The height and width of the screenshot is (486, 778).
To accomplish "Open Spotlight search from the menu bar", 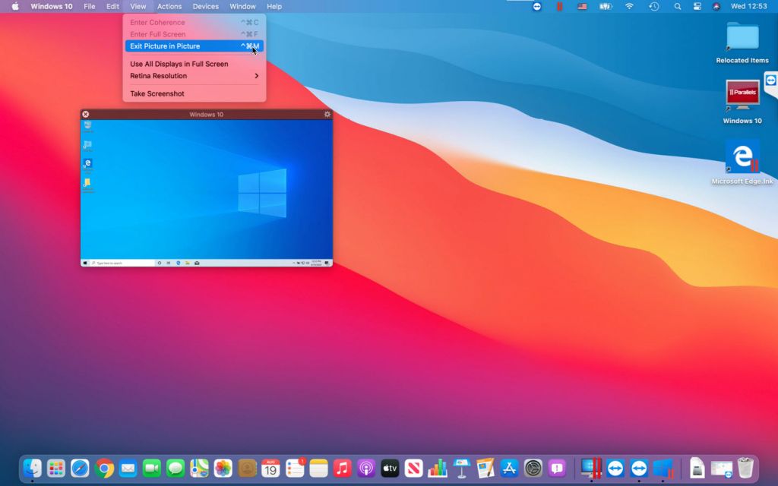I will [x=677, y=6].
